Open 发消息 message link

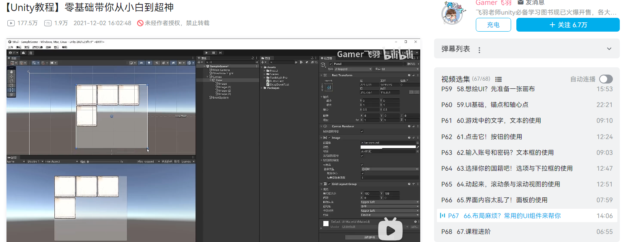tap(531, 2)
